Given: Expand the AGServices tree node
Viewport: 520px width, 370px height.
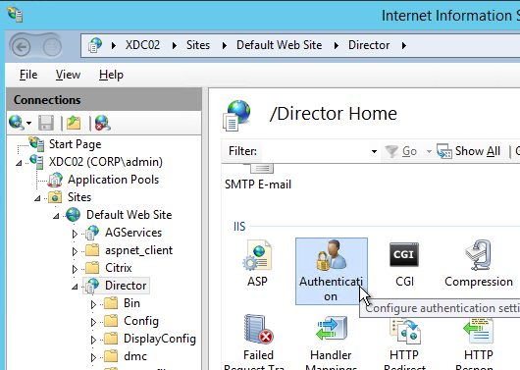Looking at the screenshot, I should click(x=75, y=234).
